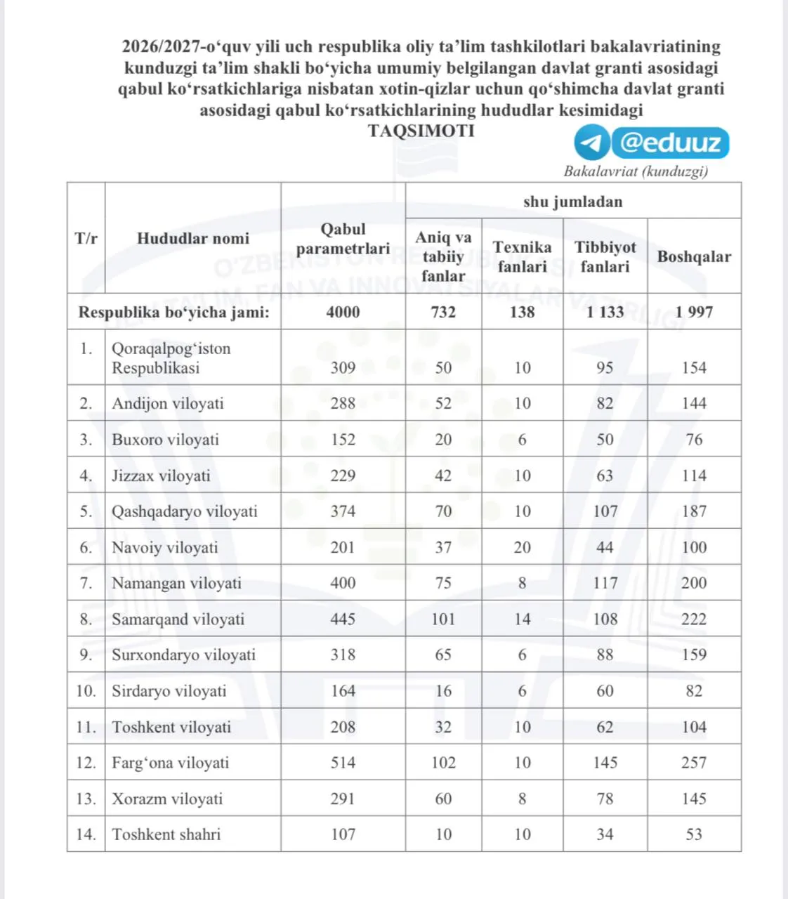Click the Telegram paper-plane icon
788x899 pixels.
(591, 143)
